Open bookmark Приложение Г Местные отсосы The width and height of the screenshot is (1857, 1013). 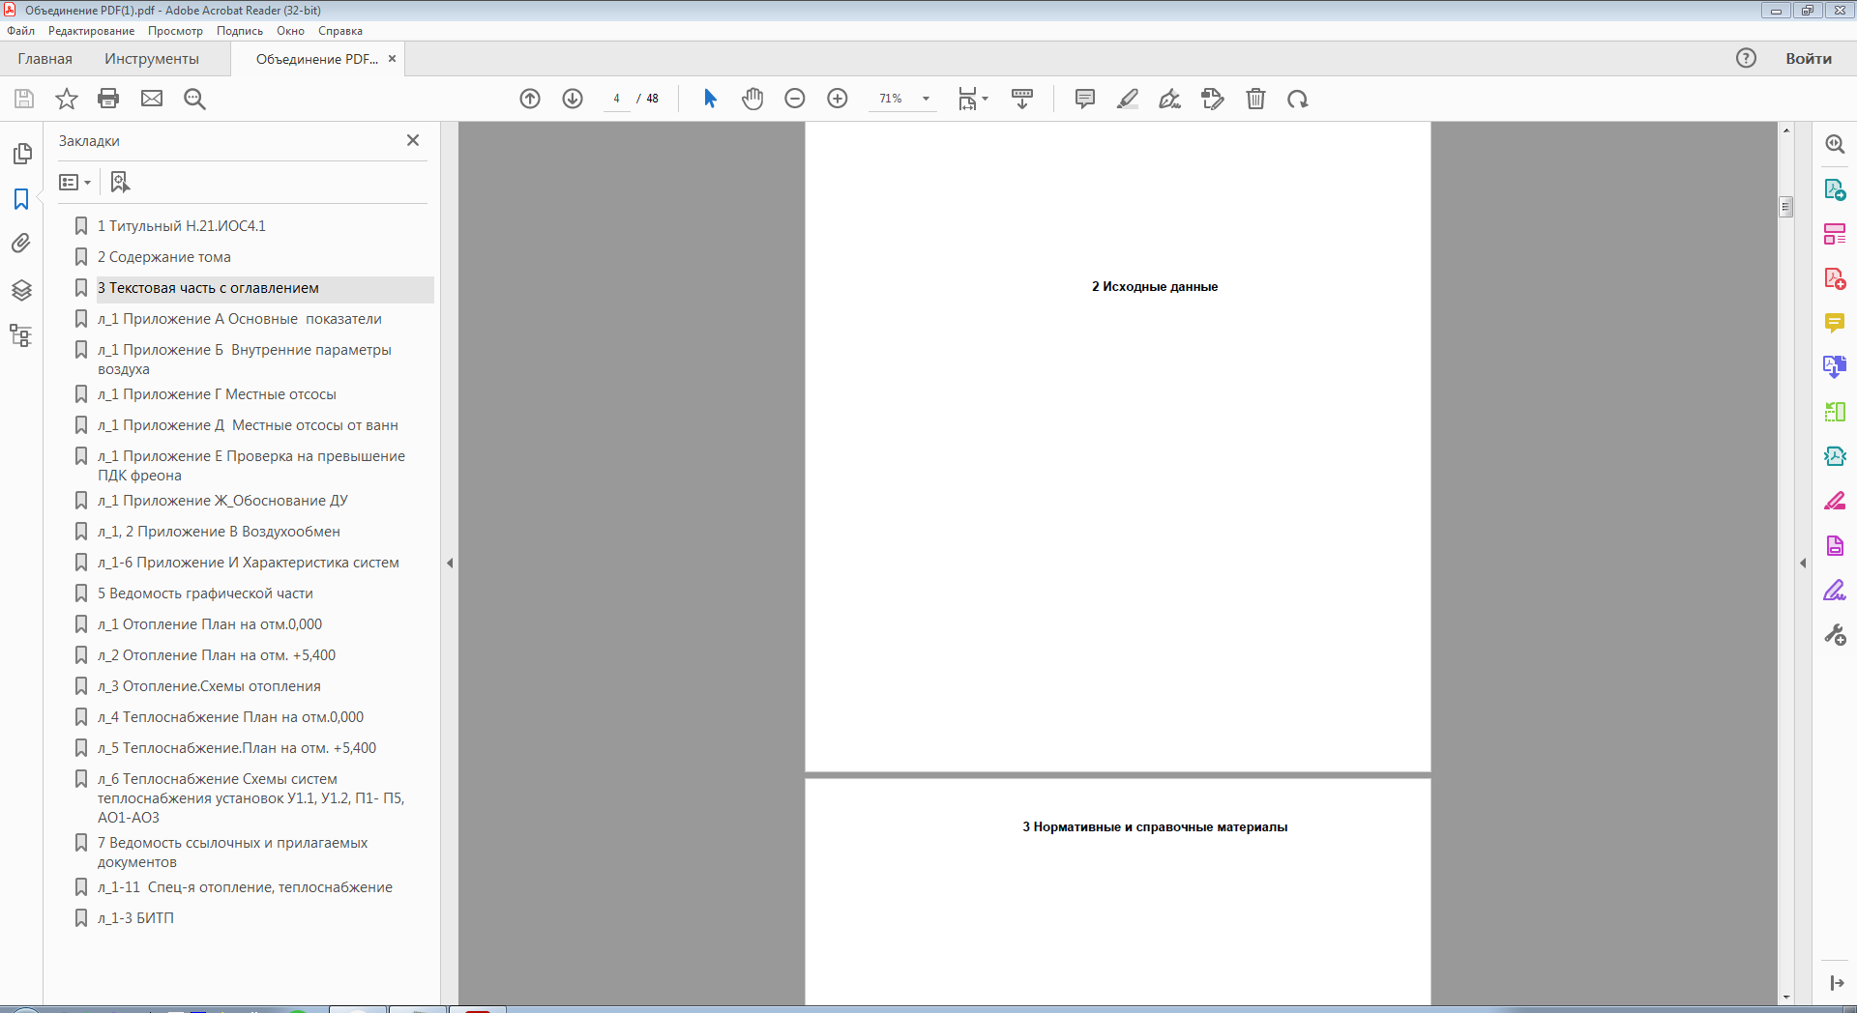(x=217, y=394)
